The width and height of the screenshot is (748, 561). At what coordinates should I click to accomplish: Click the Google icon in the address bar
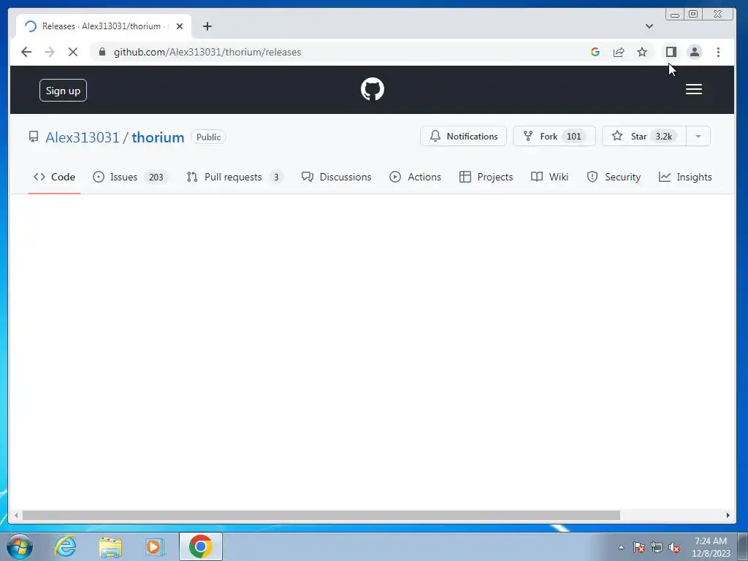click(595, 52)
